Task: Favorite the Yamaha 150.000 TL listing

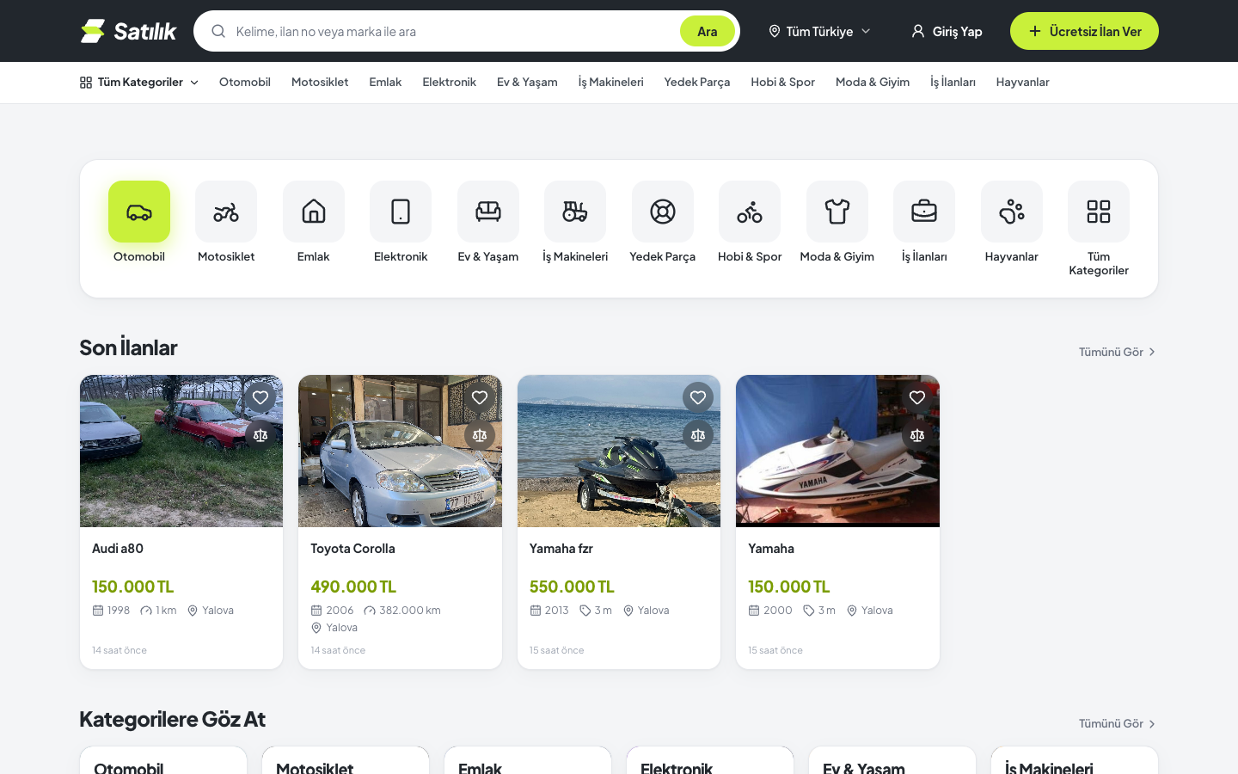Action: click(x=917, y=397)
